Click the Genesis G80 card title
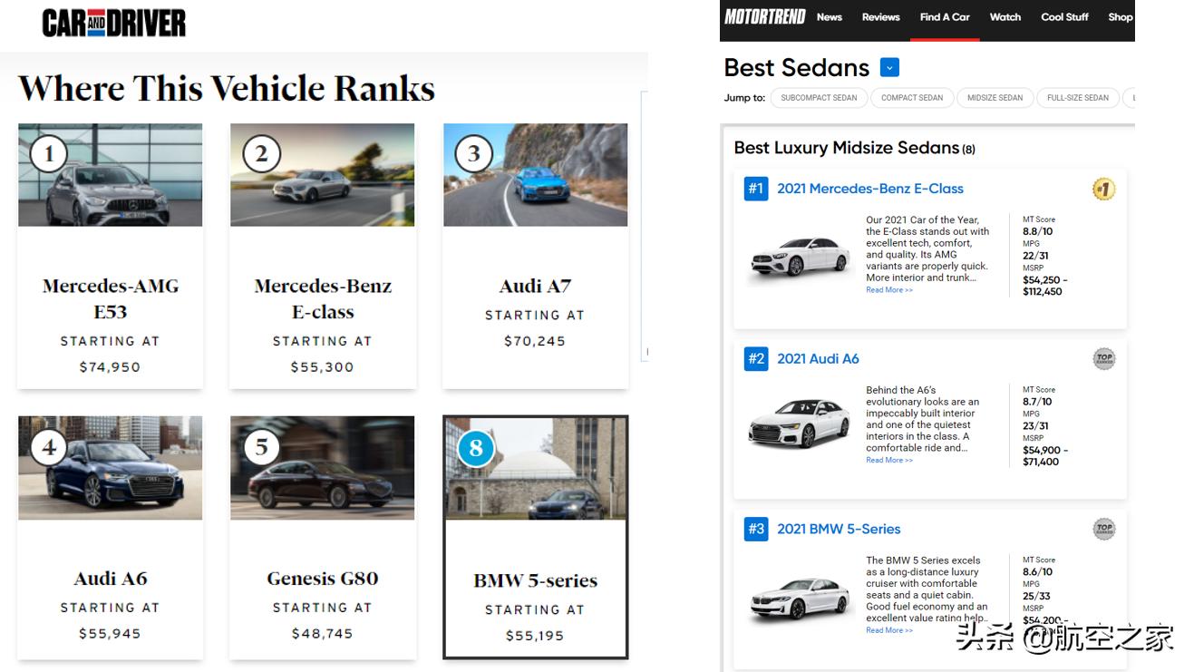The width and height of the screenshot is (1194, 672). coord(323,579)
